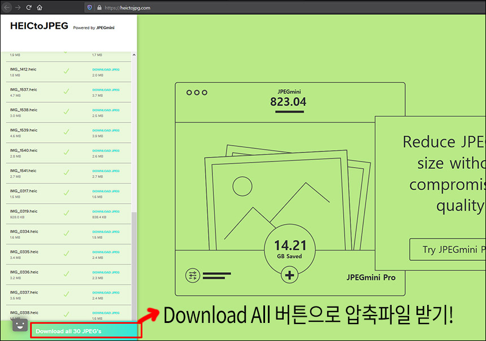This screenshot has width=486, height=341.
Task: Download JPEG for IMG_1538.heic
Action: (106, 110)
